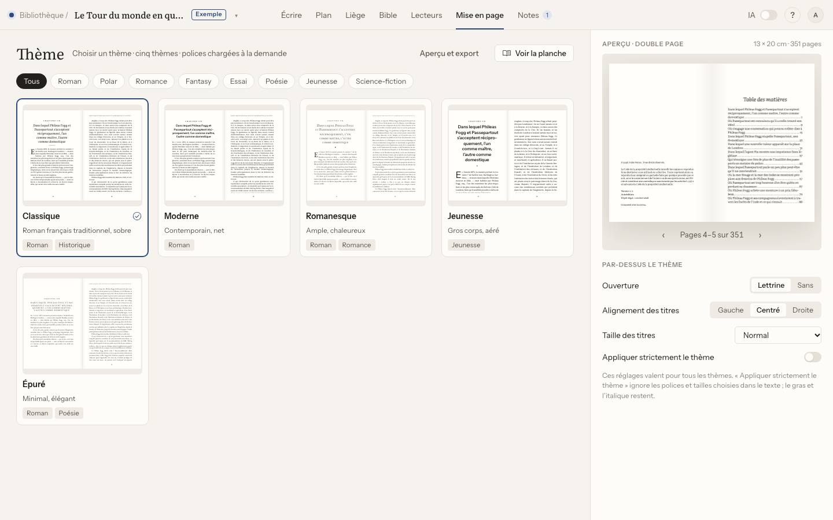833x520 pixels.
Task: Click book title 'Le Tour du monde en qu...'
Action: coord(129,15)
